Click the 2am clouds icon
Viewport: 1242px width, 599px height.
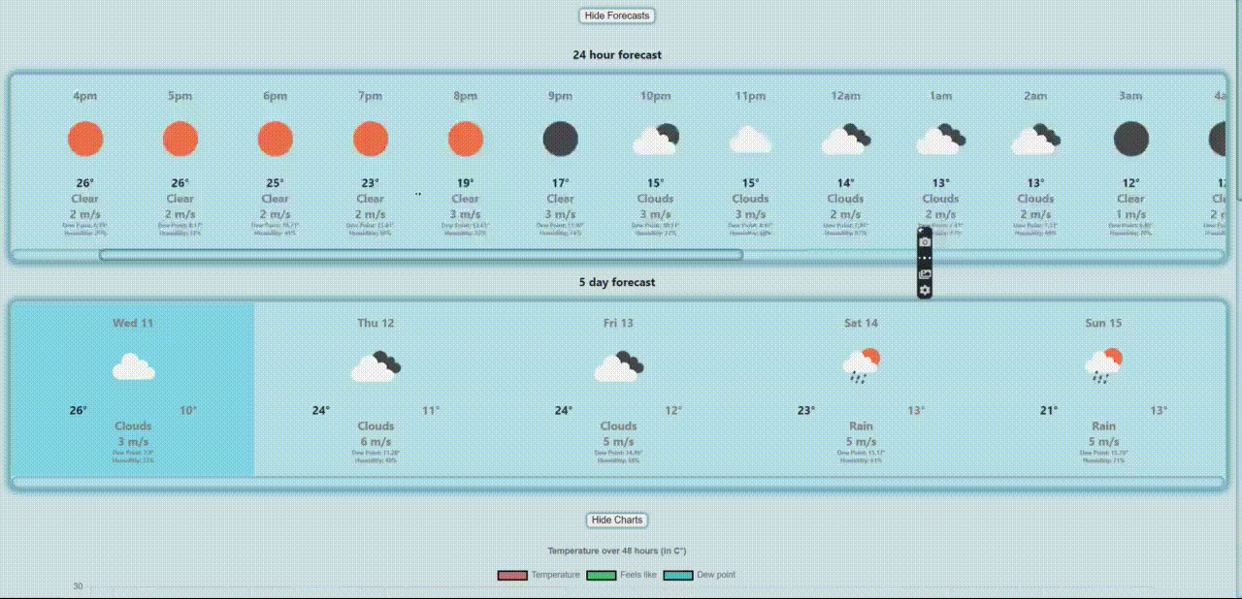tap(1036, 139)
